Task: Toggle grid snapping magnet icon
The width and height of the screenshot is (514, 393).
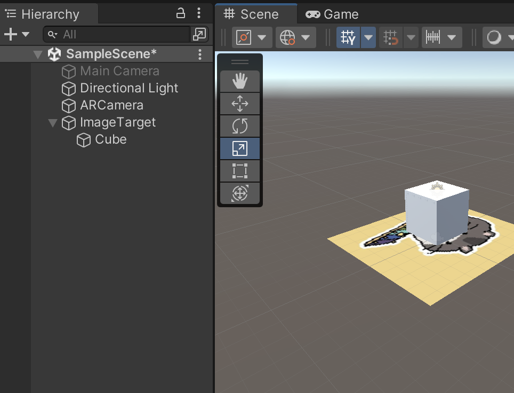Action: point(391,37)
